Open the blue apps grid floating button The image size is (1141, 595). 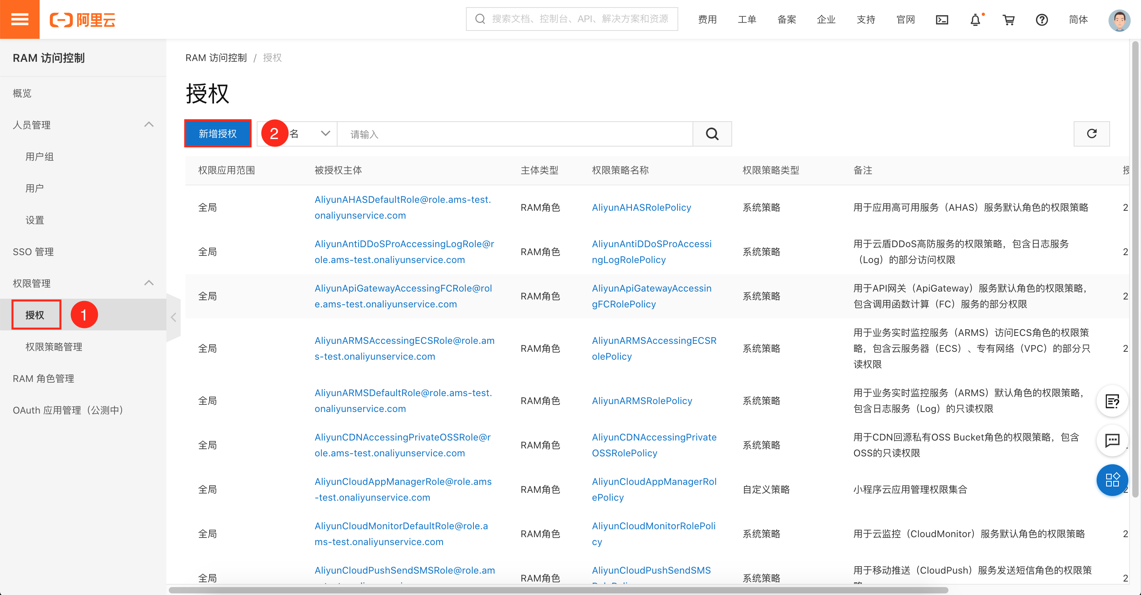click(1112, 480)
